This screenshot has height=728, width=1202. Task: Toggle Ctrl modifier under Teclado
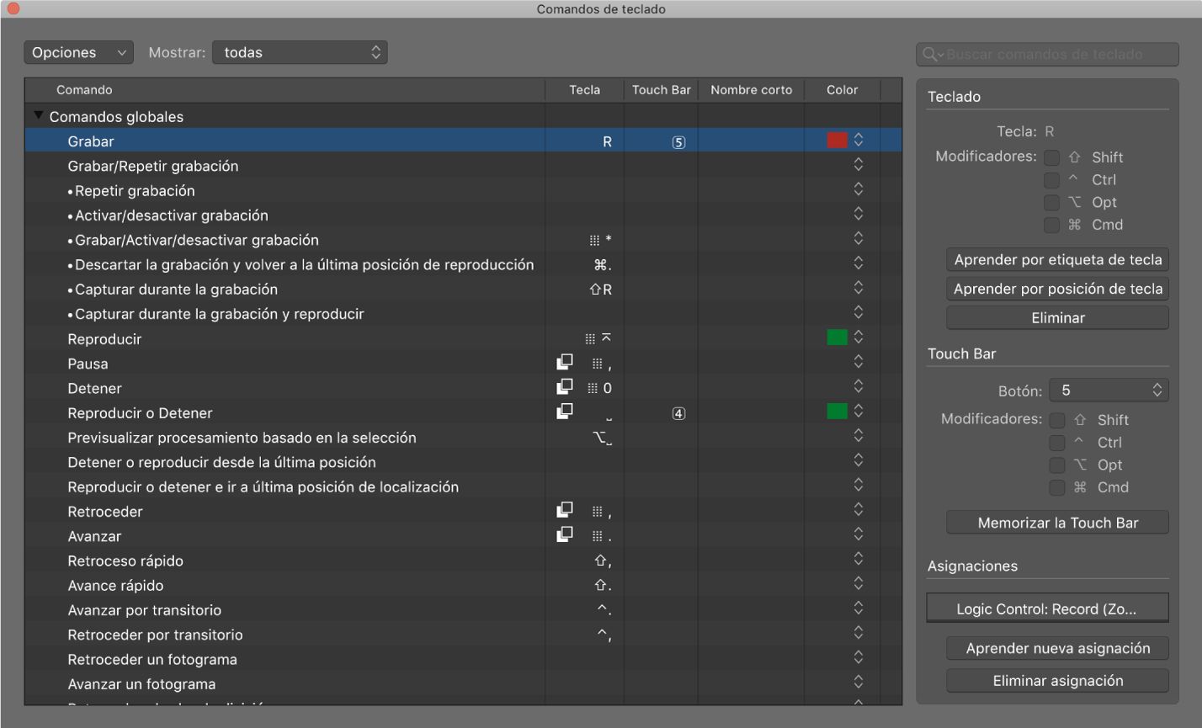tap(1052, 180)
